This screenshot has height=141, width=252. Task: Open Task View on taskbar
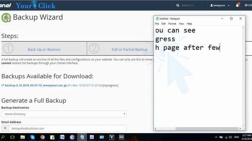pos(12,137)
